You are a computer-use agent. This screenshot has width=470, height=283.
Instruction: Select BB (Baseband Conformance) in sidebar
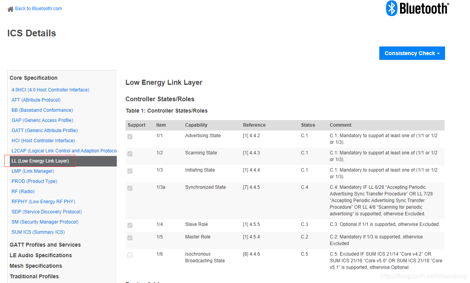(x=42, y=110)
